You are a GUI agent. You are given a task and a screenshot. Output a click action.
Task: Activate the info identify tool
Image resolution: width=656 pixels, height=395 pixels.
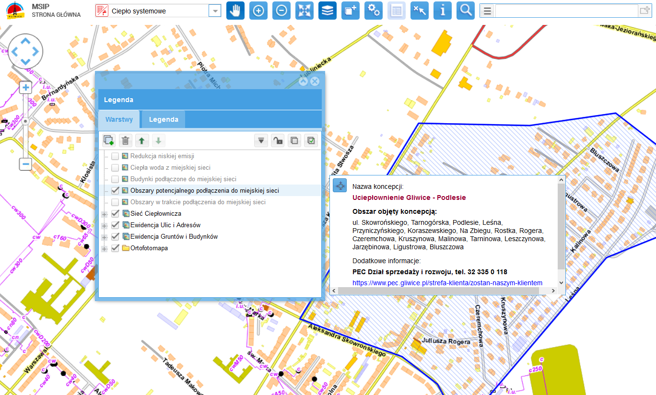click(x=442, y=11)
